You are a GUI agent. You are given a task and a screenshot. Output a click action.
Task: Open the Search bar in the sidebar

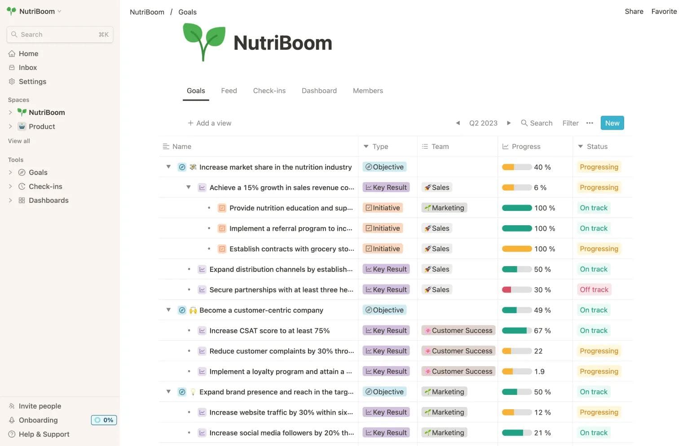point(60,34)
